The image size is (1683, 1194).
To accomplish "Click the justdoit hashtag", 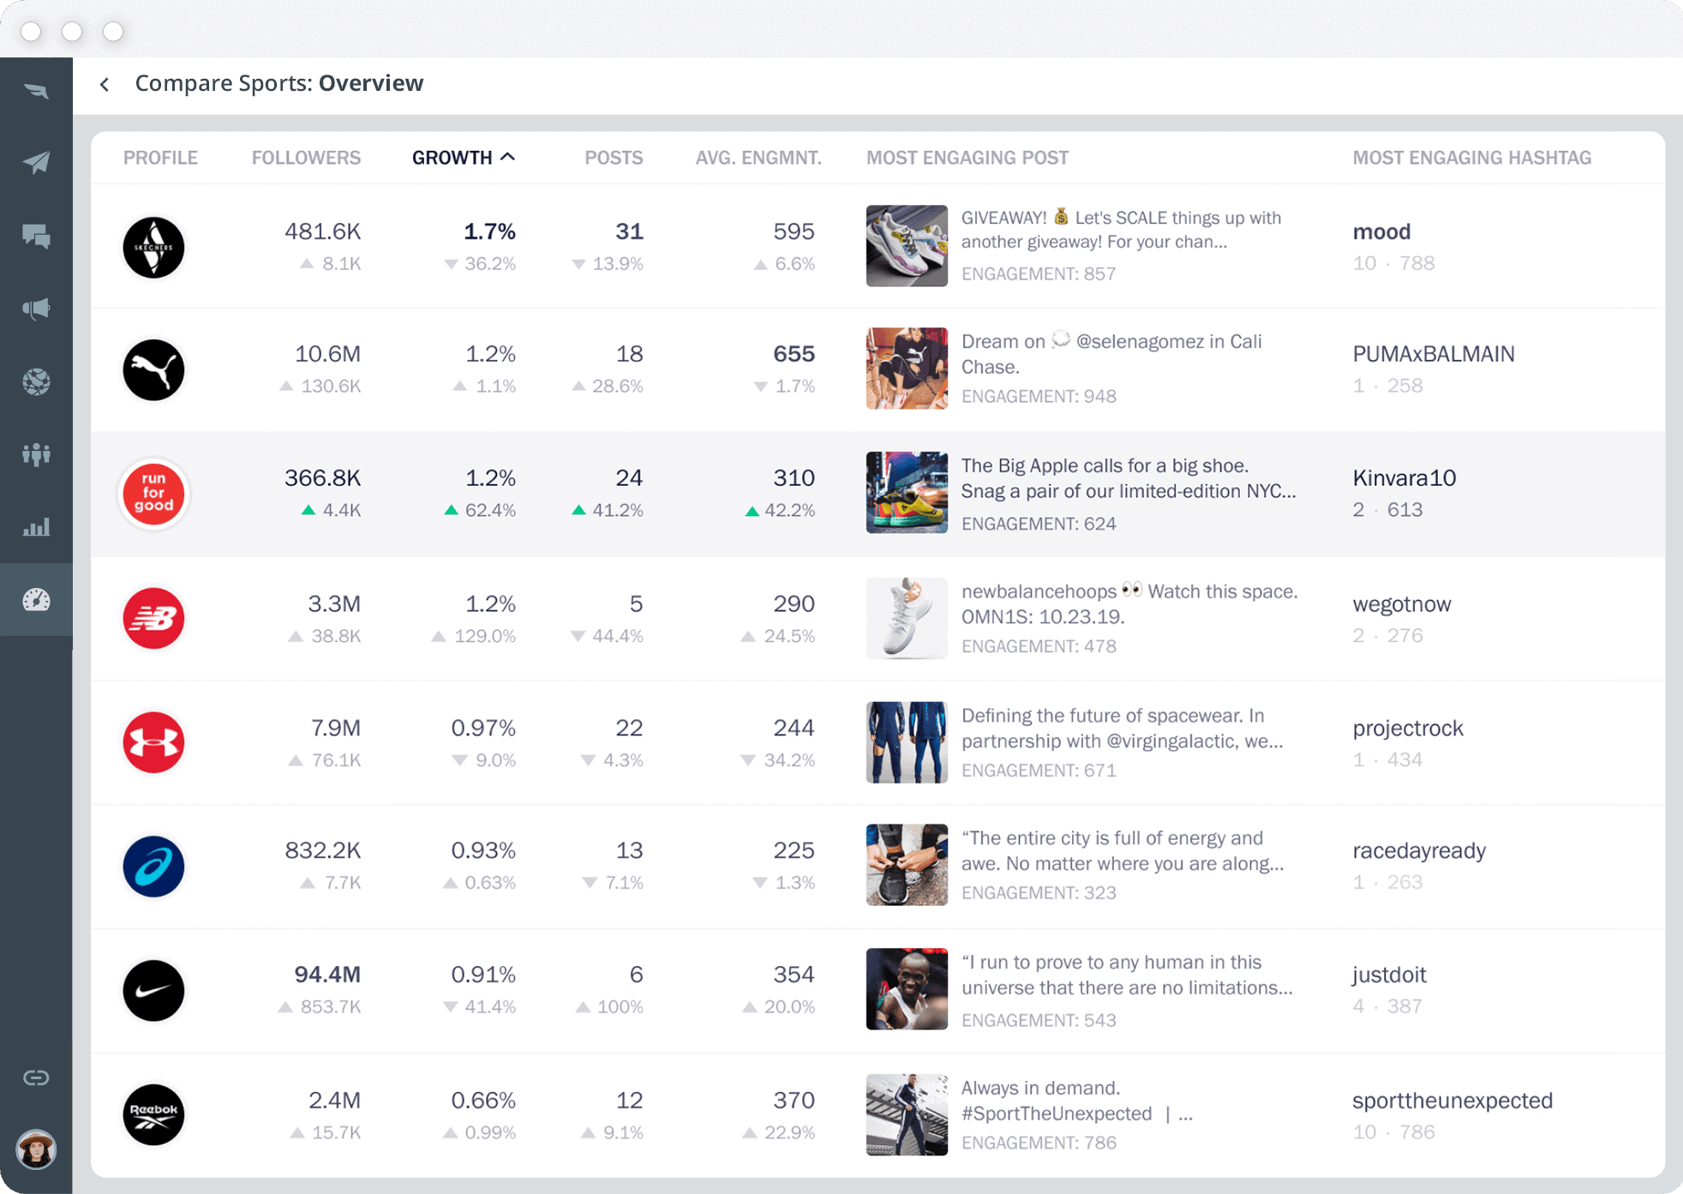I will [x=1389, y=975].
